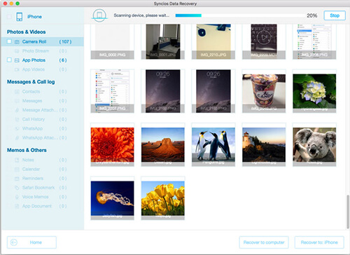
Task: Select the IMG_0002.PNG thumbnail
Action: [x=112, y=41]
